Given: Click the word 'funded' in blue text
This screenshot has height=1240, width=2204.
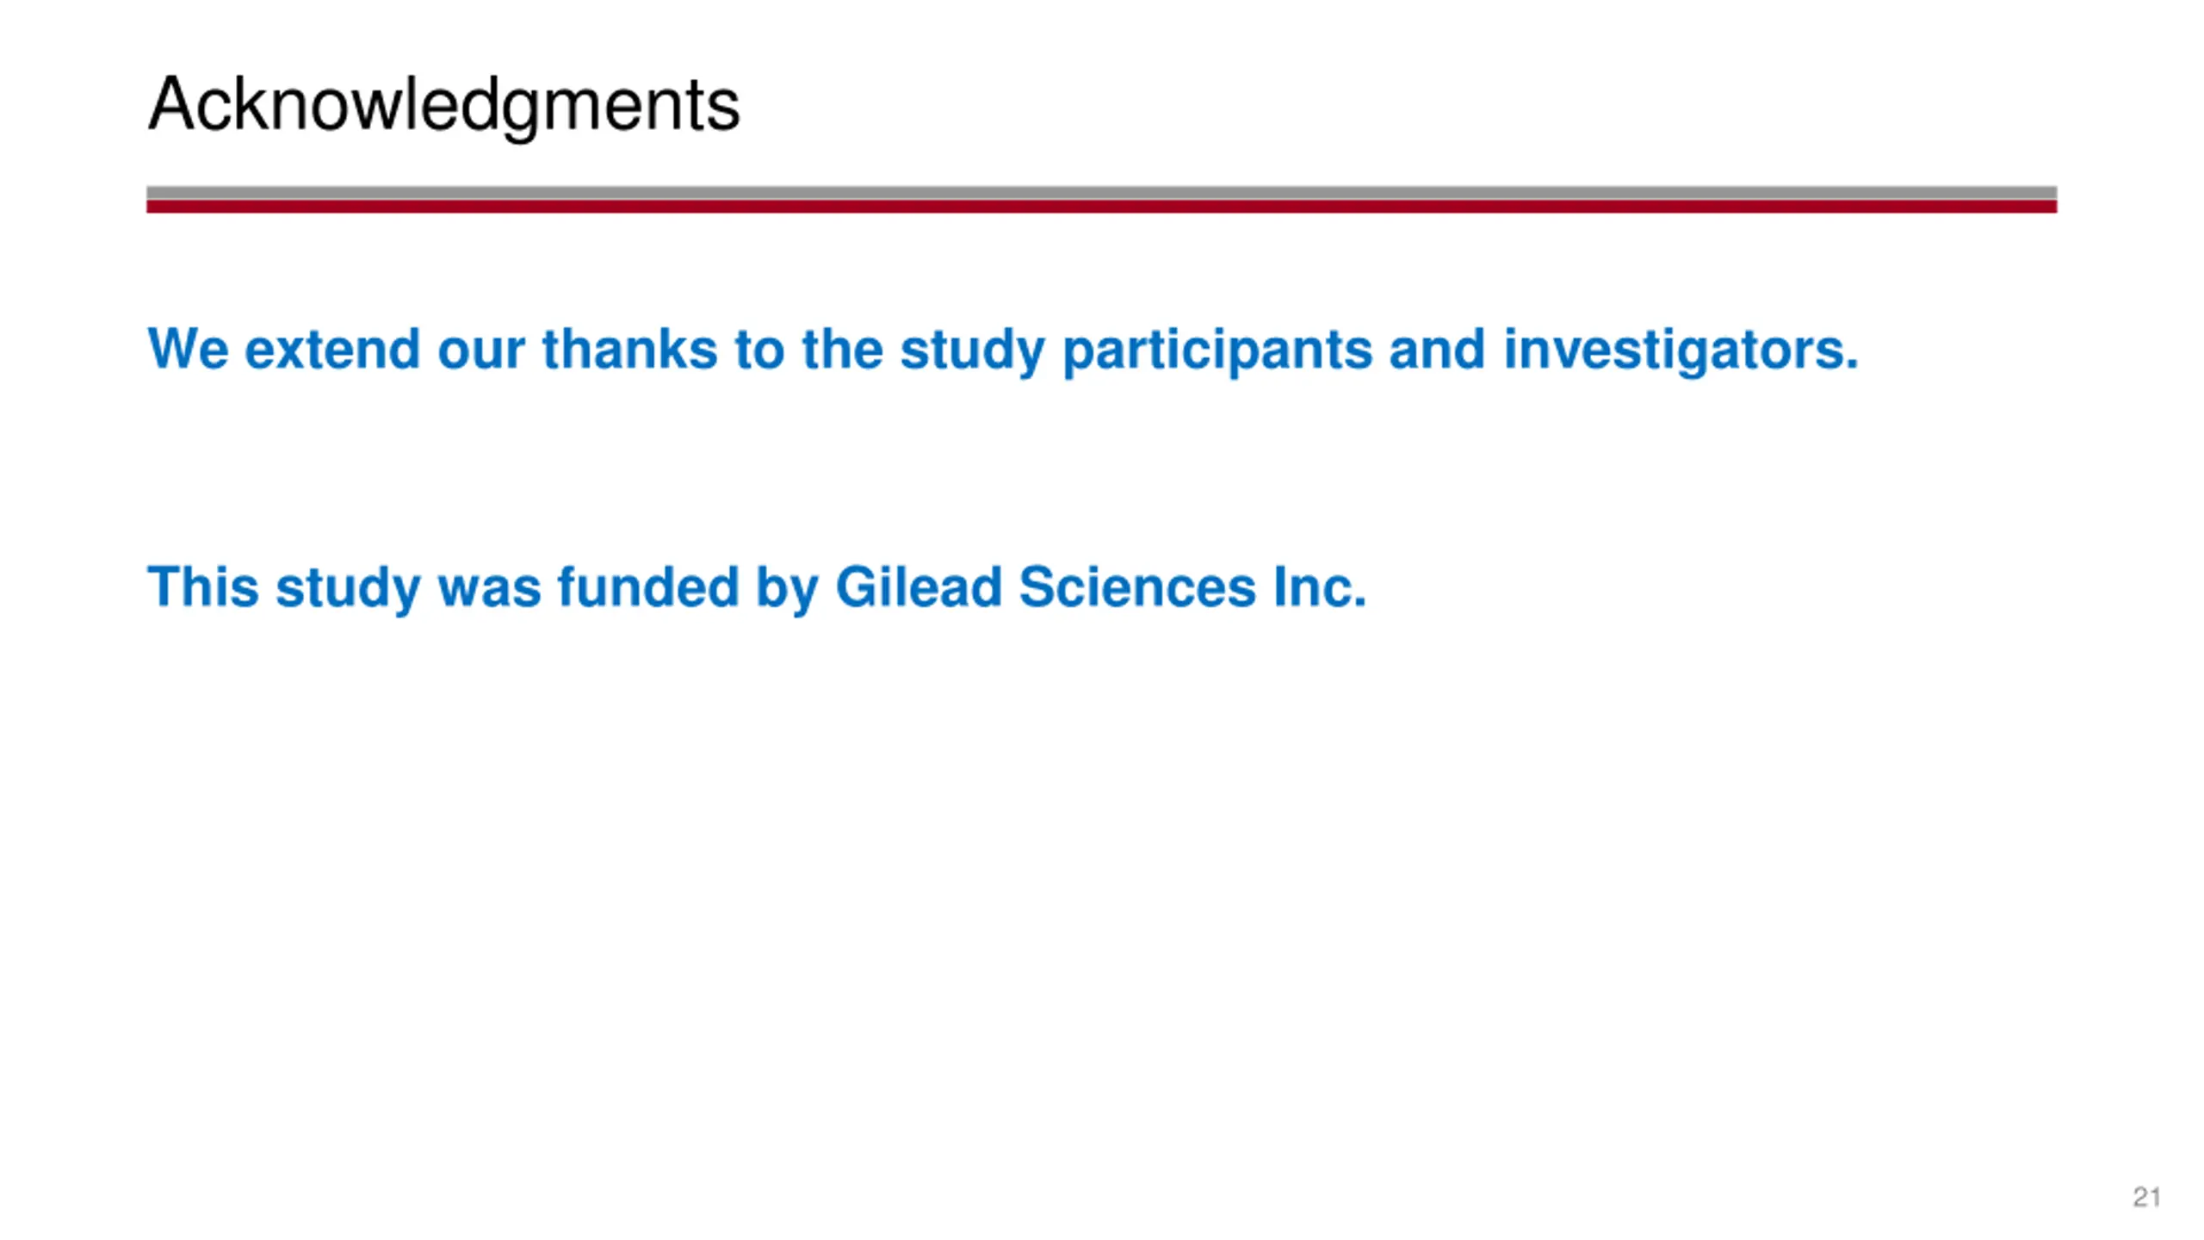Looking at the screenshot, I should tap(647, 587).
